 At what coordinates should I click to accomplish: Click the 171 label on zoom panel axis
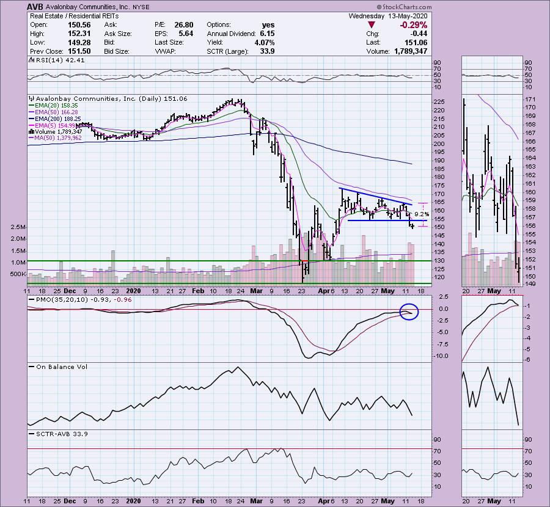(530, 100)
